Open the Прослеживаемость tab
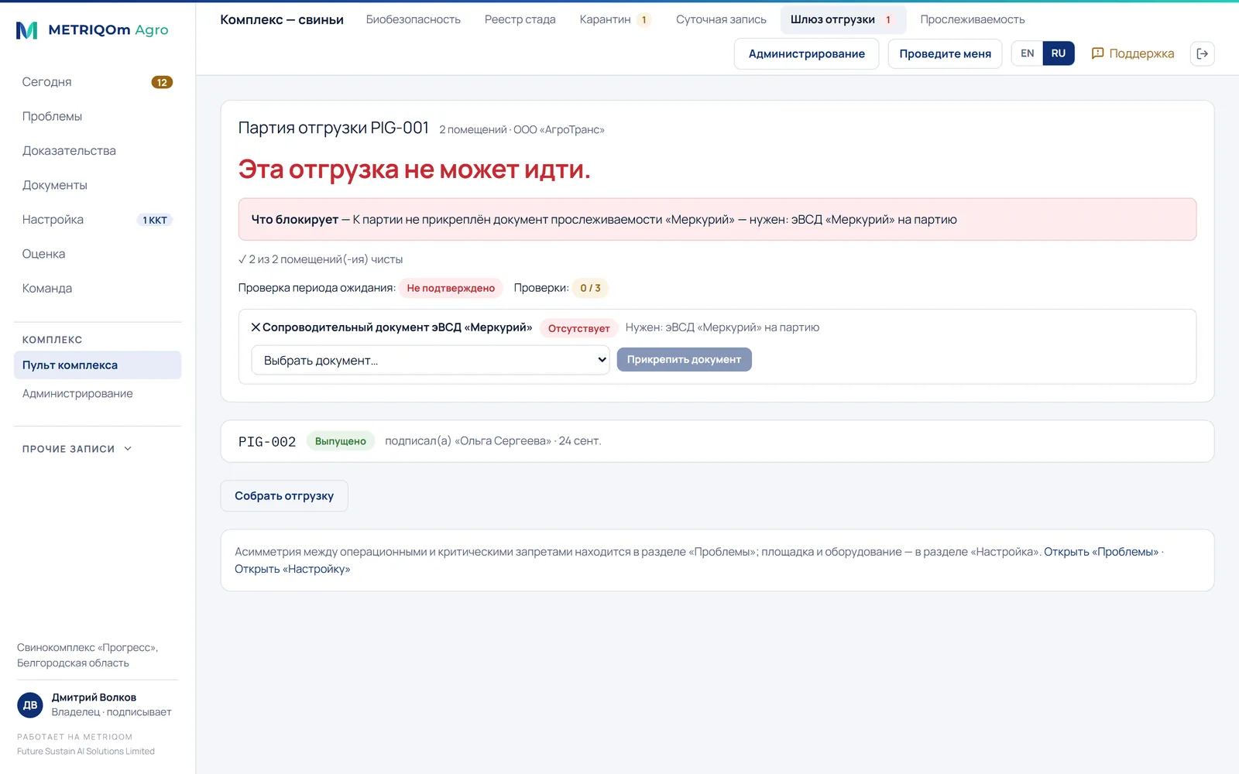The width and height of the screenshot is (1239, 774). pyautogui.click(x=973, y=19)
